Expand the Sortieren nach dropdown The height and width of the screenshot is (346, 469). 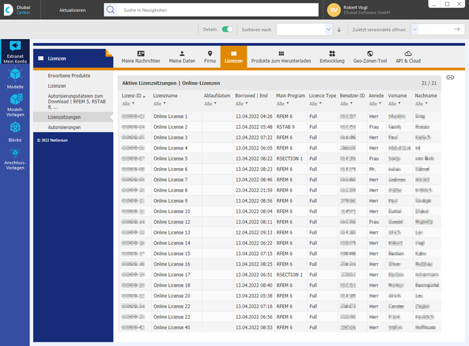[x=304, y=30]
